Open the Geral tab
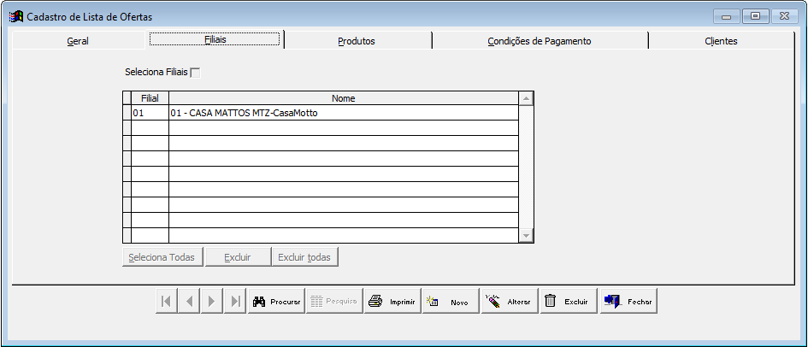 pos(78,40)
